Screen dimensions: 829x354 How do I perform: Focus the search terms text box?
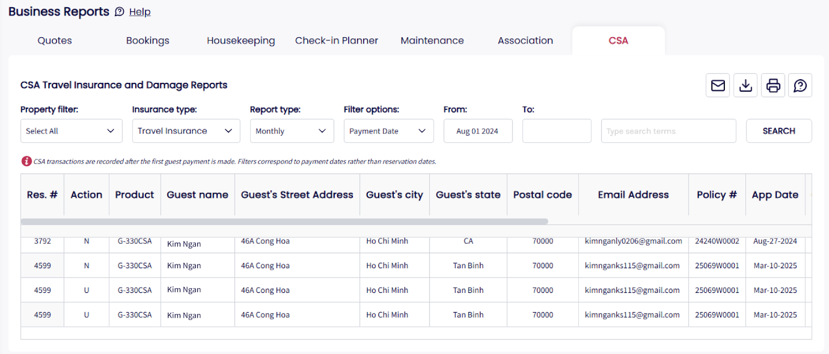tap(668, 131)
